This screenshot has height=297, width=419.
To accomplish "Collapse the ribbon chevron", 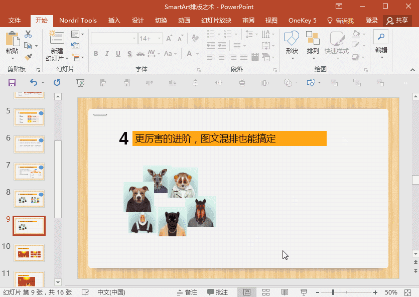I will click(x=412, y=70).
